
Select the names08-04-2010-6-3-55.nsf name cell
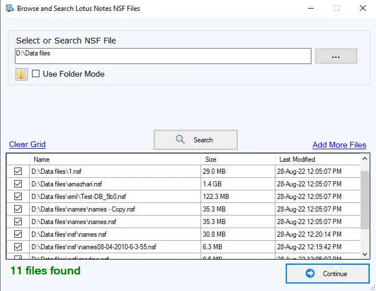(x=115, y=246)
